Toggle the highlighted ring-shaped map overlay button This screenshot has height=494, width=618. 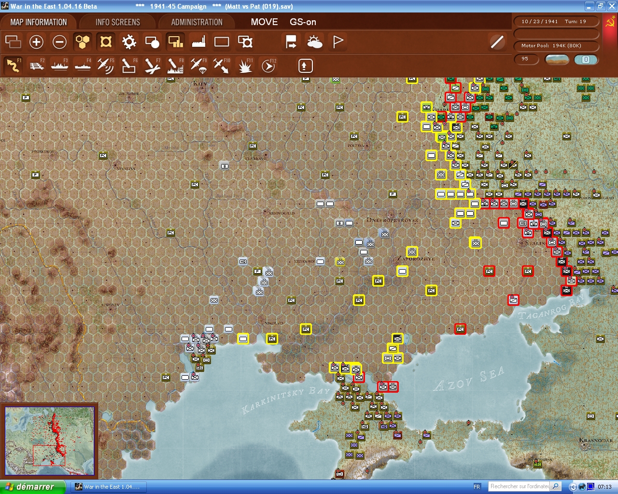pos(106,42)
